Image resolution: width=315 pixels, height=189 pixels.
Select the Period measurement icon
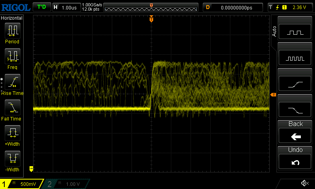point(12,31)
